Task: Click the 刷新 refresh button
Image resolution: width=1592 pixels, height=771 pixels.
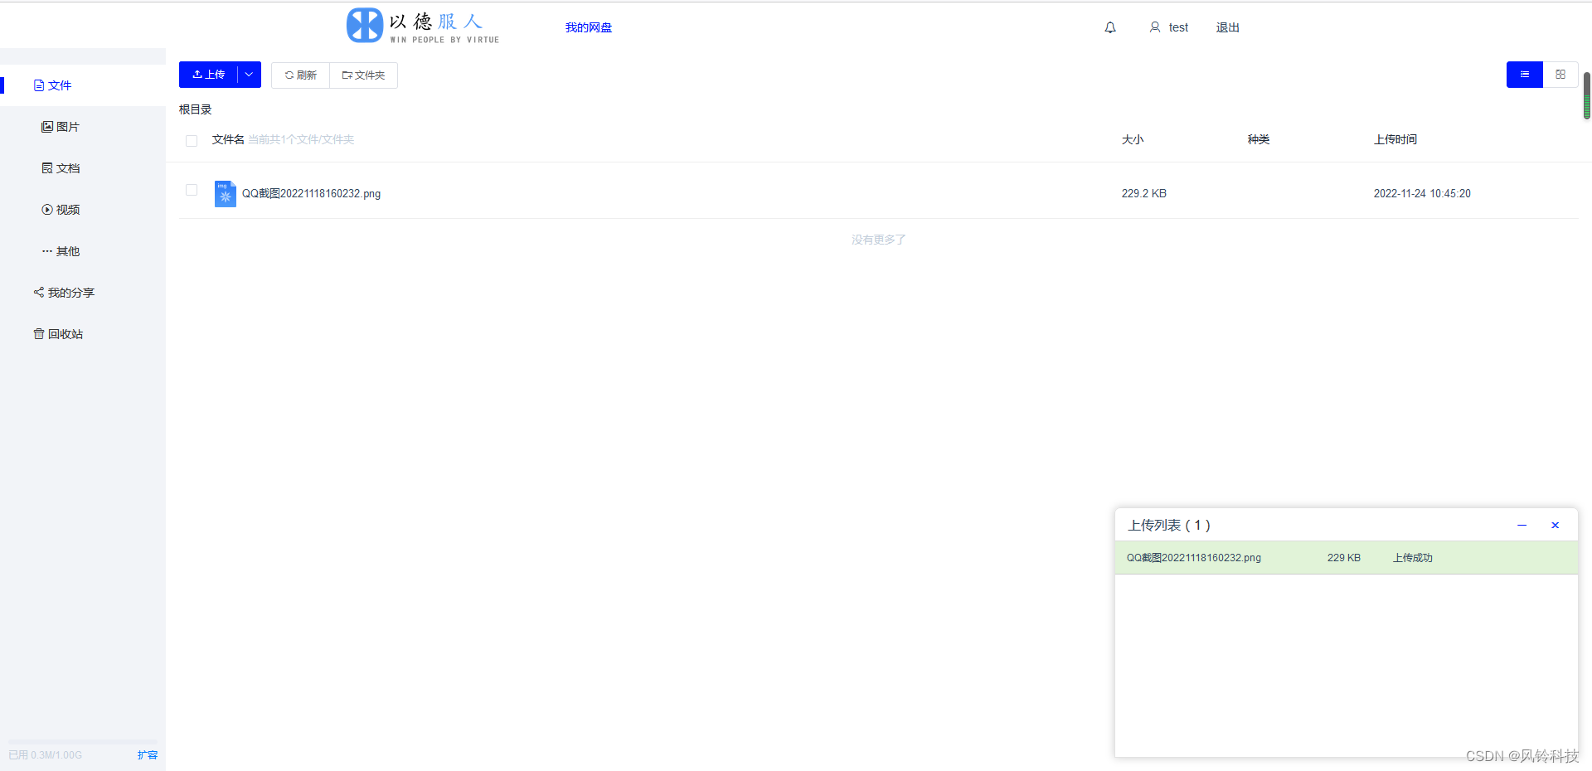Action: point(300,75)
